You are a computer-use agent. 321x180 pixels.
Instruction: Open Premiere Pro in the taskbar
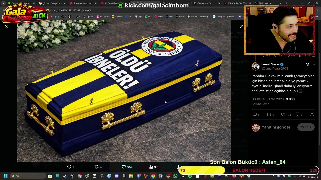219,176
